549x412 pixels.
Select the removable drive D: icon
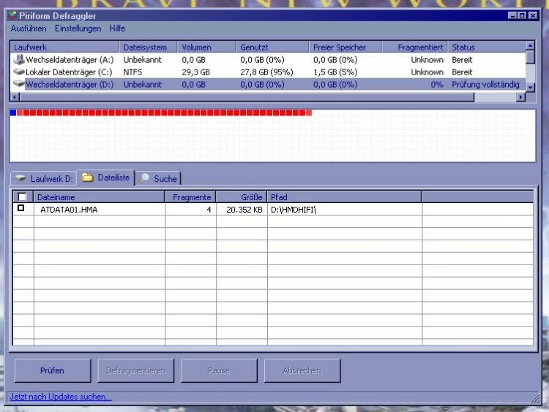[19, 85]
